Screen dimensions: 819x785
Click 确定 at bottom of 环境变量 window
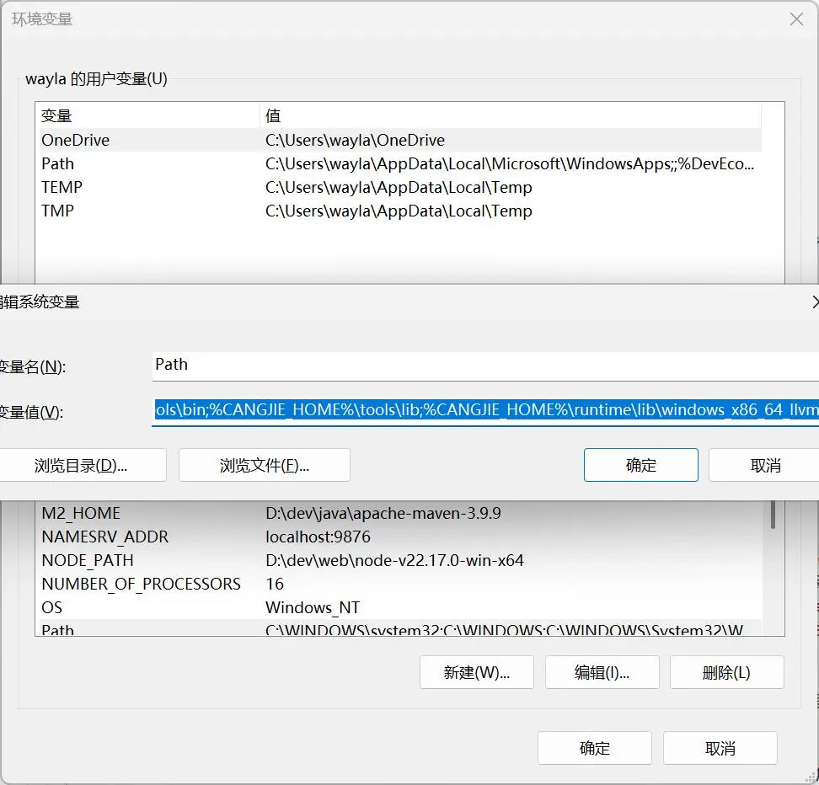pos(594,748)
